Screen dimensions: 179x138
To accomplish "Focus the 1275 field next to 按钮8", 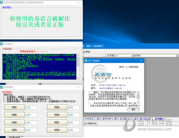I will click(x=74, y=130).
